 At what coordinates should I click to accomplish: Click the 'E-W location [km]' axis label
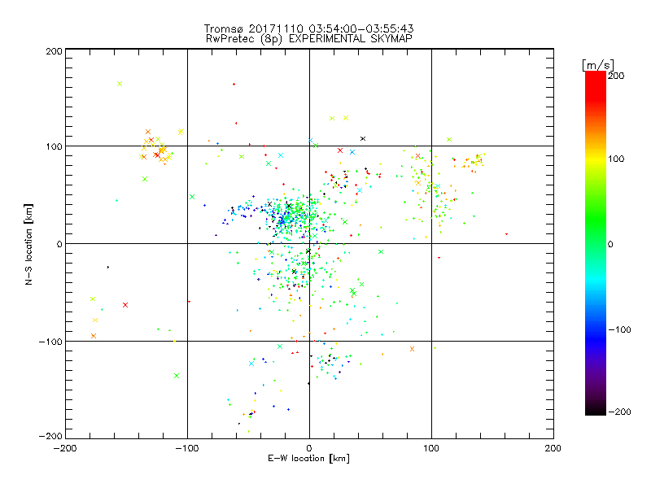(309, 458)
